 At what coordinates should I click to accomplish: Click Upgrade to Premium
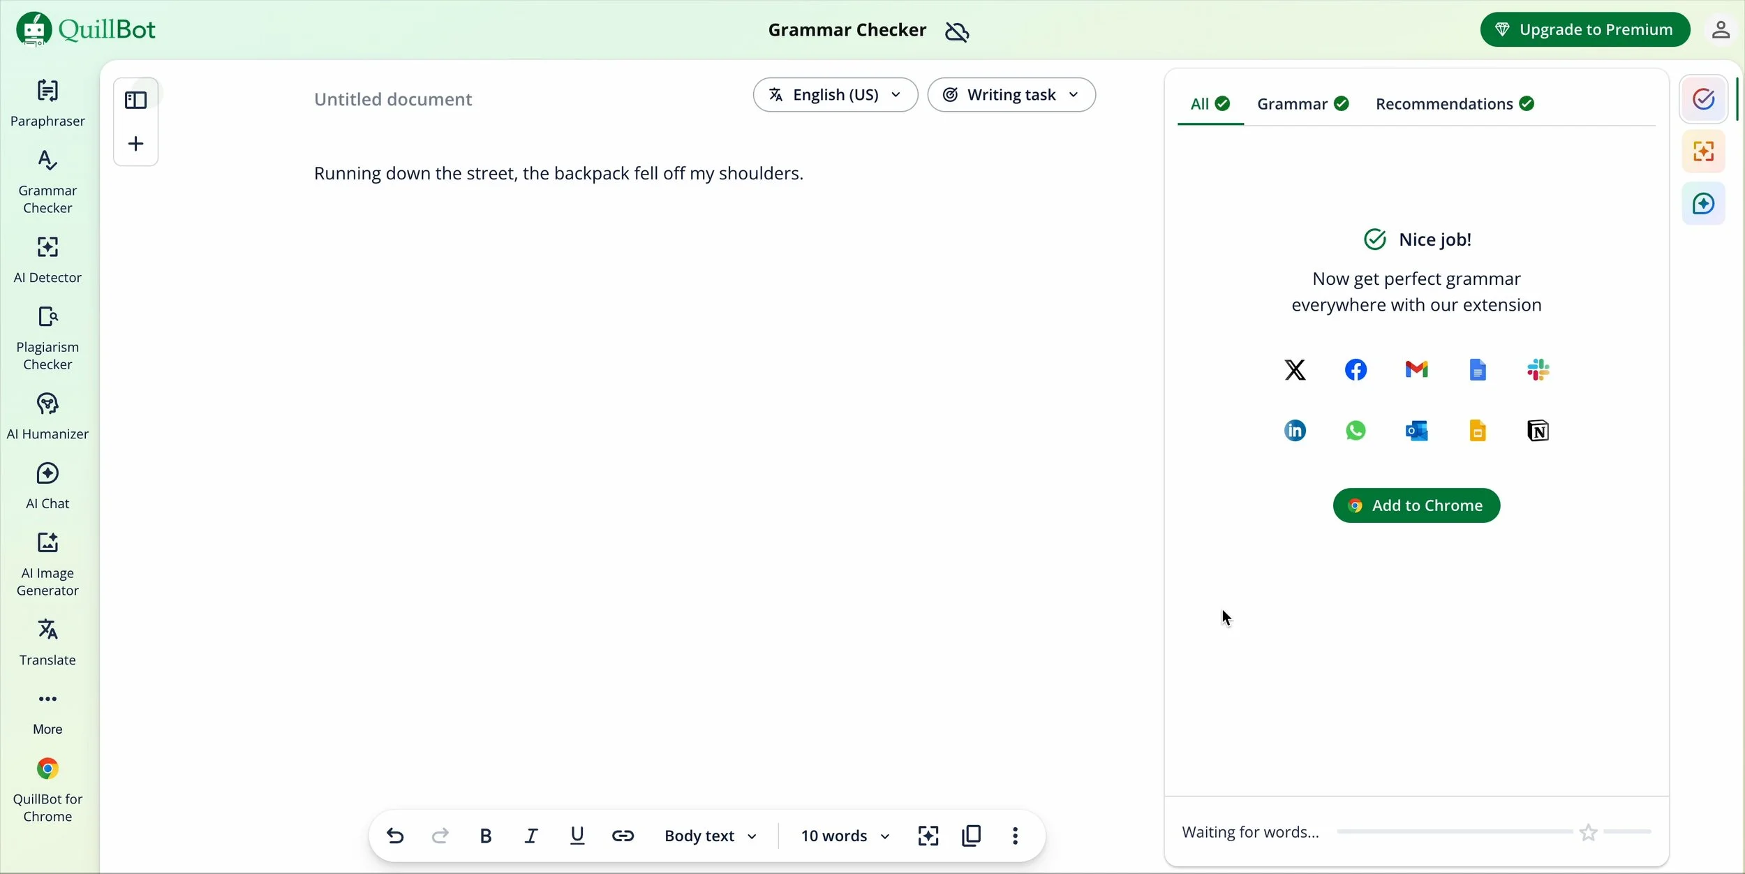click(x=1585, y=30)
